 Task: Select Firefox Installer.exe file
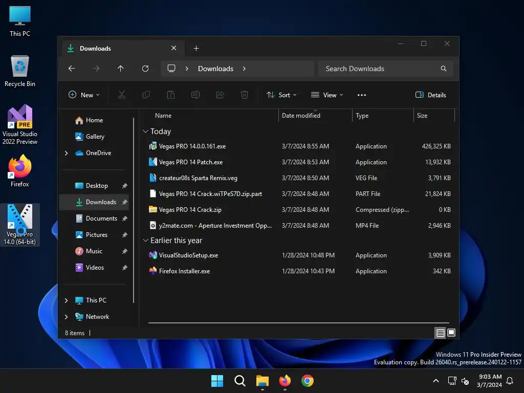299,271
